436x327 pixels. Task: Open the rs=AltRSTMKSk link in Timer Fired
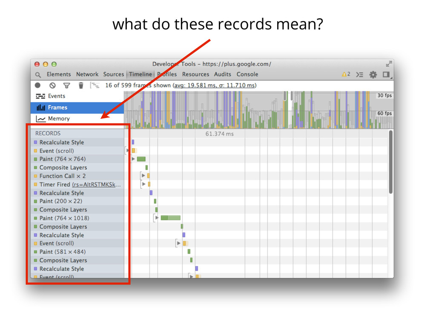[96, 184]
